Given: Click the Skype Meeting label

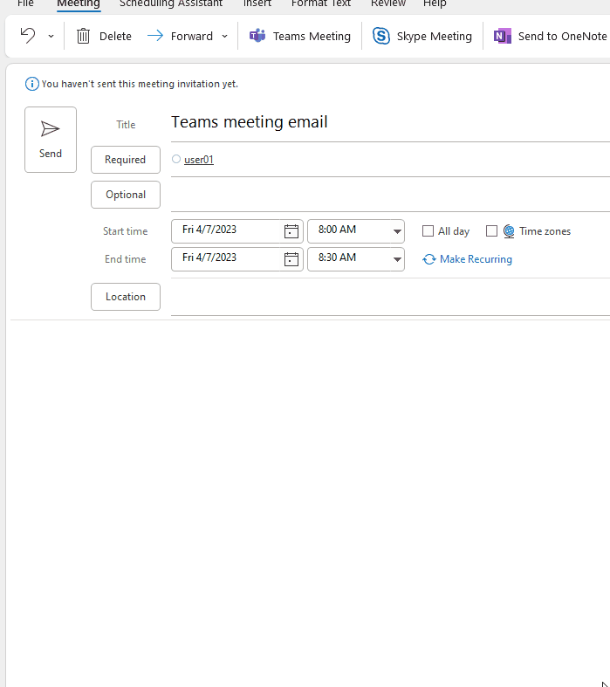Looking at the screenshot, I should 435,37.
